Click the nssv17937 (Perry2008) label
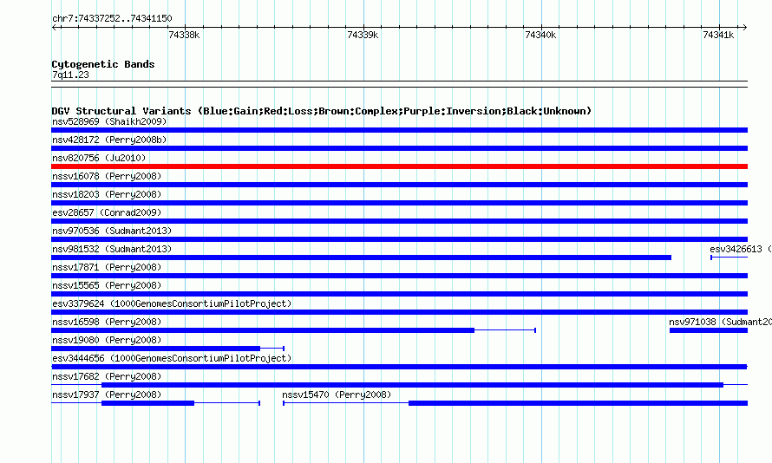The image size is (772, 463). coord(107,395)
